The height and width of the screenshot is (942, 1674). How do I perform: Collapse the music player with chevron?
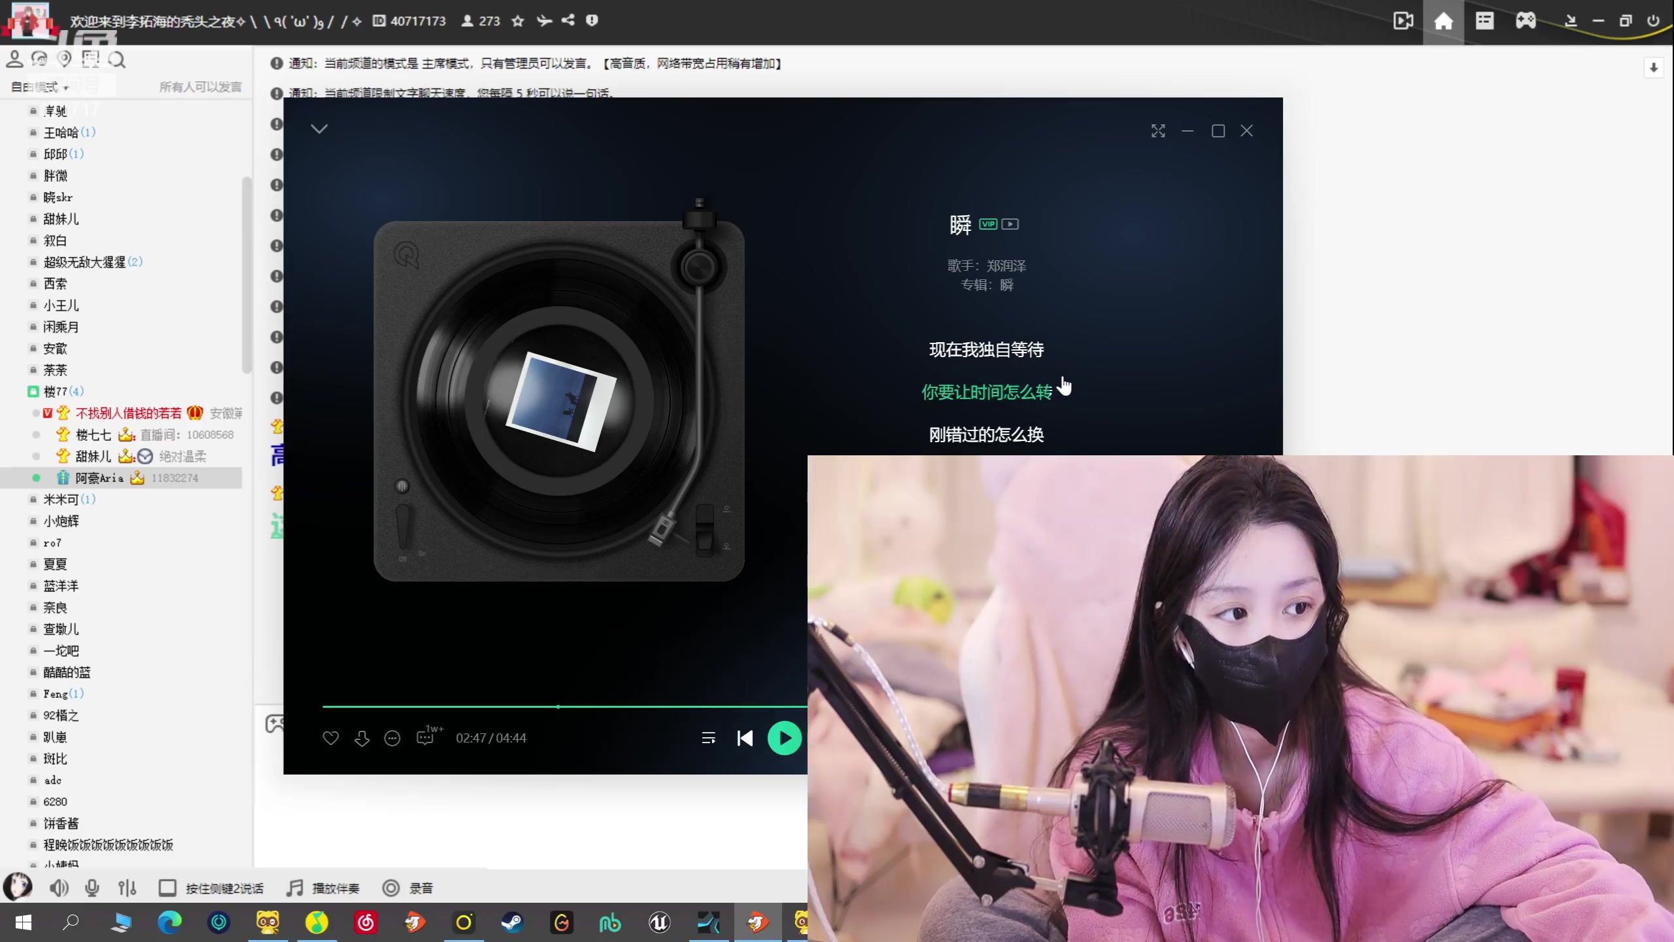click(x=319, y=129)
